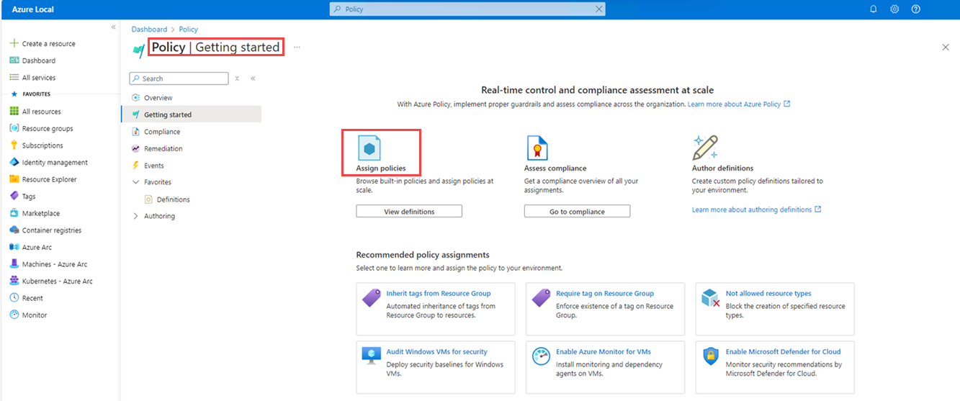Click the Author definitions pencil icon

pyautogui.click(x=704, y=148)
